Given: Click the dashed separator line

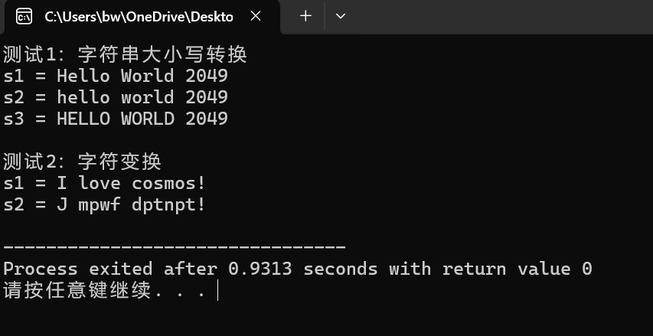Looking at the screenshot, I should [x=175, y=247].
